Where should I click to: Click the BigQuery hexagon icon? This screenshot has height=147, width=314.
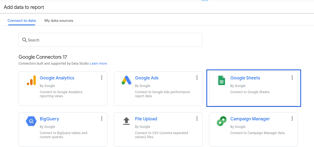point(31,121)
